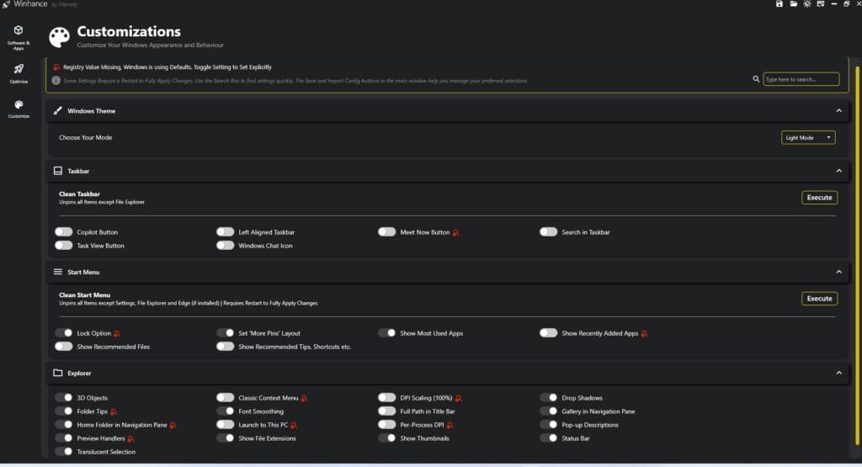Click the save config icon in title bar
862x467 pixels.
pyautogui.click(x=780, y=4)
